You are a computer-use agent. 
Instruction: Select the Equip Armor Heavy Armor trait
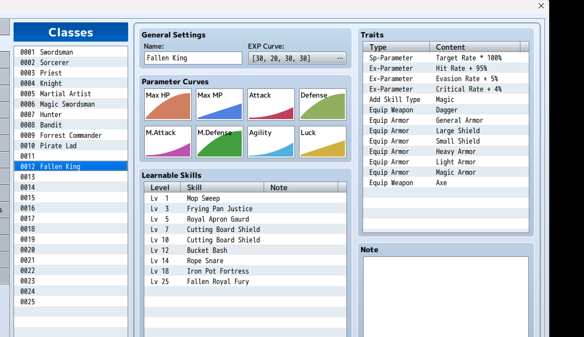click(x=446, y=152)
